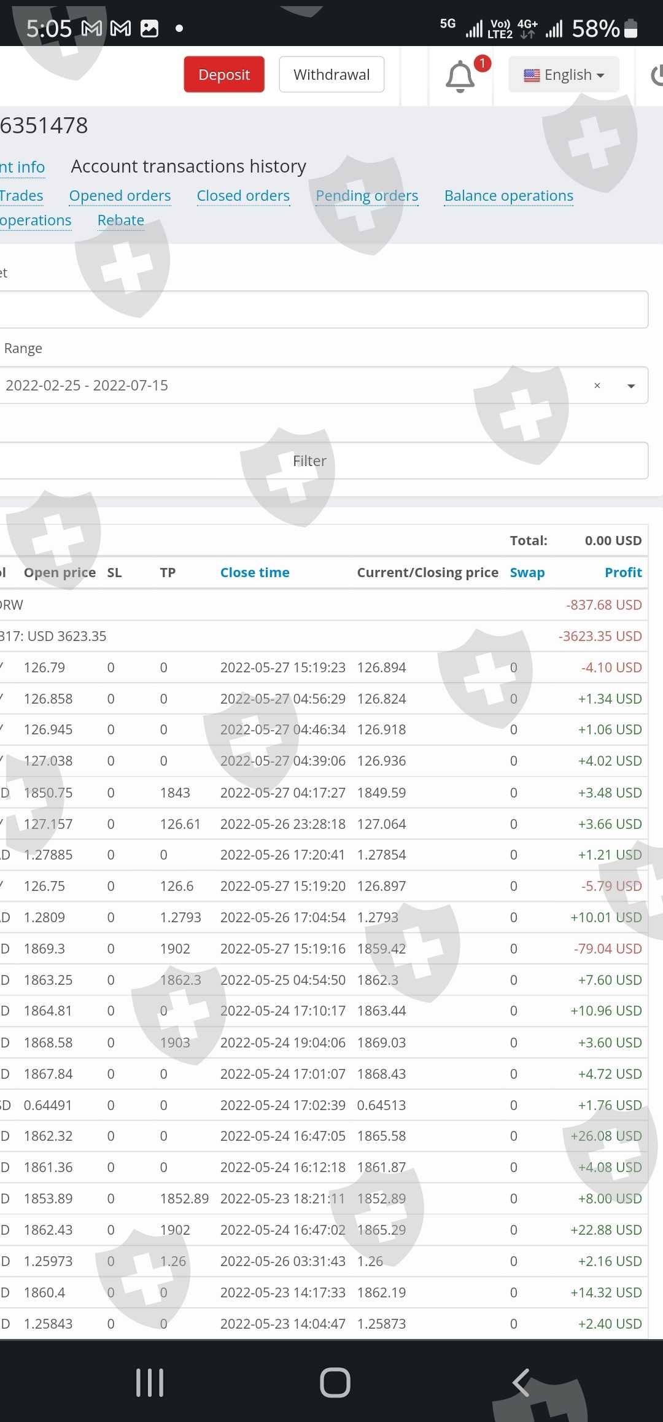The image size is (663, 1422).
Task: Tap the notification bell icon
Action: point(460,76)
